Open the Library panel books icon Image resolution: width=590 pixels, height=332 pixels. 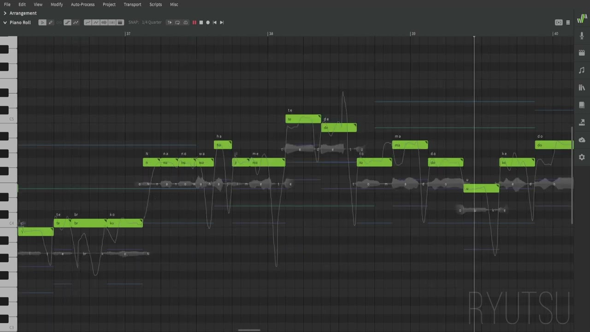click(582, 88)
